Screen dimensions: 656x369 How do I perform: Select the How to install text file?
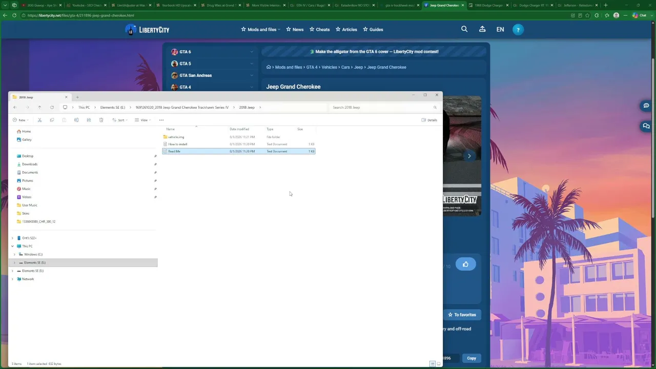point(177,144)
